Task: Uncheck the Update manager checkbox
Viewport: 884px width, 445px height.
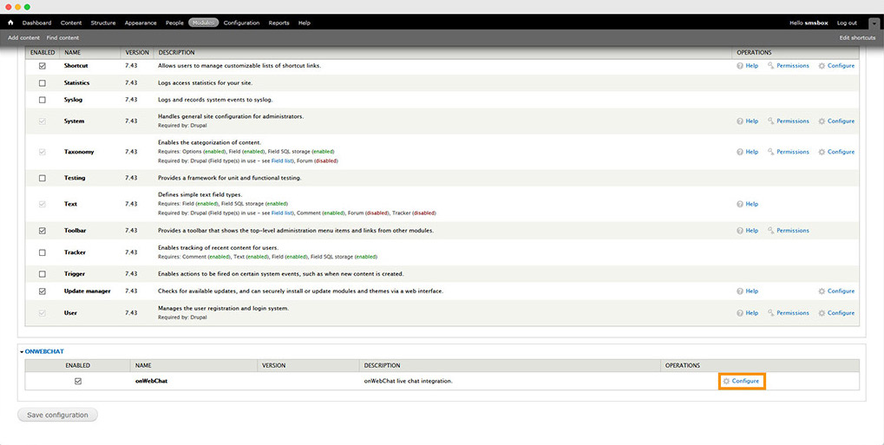Action: click(43, 291)
